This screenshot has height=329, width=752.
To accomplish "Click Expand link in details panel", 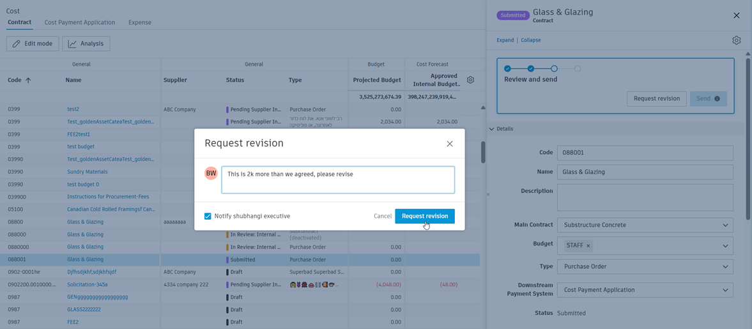I will 505,40.
